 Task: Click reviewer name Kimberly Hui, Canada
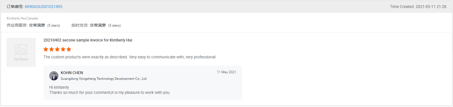click(x=22, y=18)
